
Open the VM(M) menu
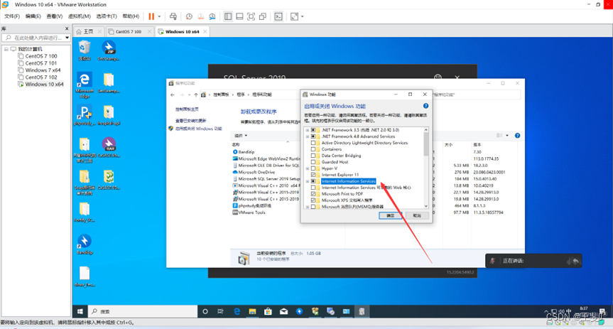80,16
